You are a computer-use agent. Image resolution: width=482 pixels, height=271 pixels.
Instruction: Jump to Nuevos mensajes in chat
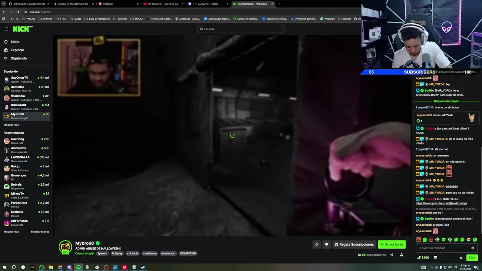click(x=446, y=101)
